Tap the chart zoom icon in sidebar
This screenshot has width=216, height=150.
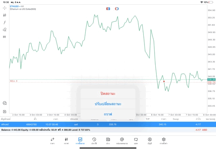coord(5,103)
